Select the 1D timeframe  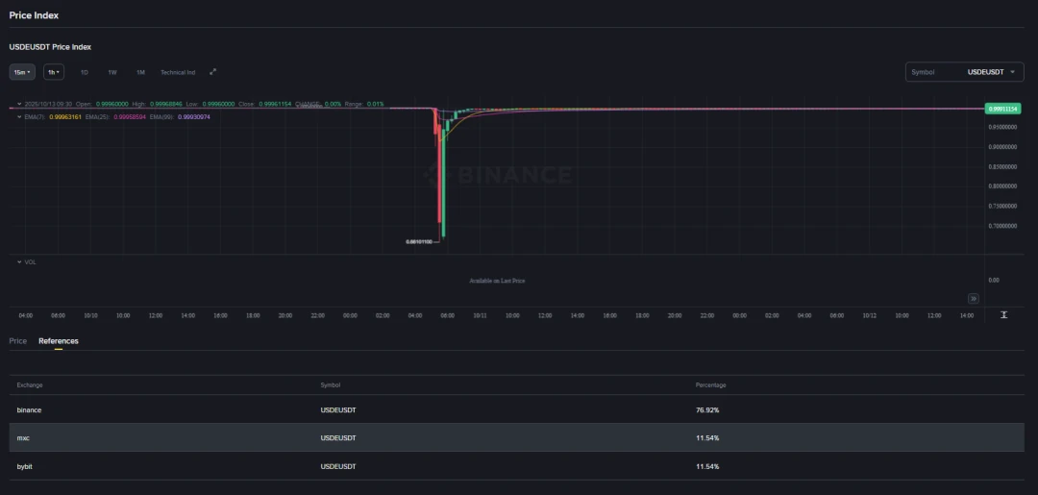pos(84,72)
